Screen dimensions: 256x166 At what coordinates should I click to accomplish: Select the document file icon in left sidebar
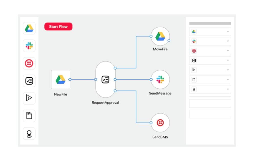coord(29,116)
